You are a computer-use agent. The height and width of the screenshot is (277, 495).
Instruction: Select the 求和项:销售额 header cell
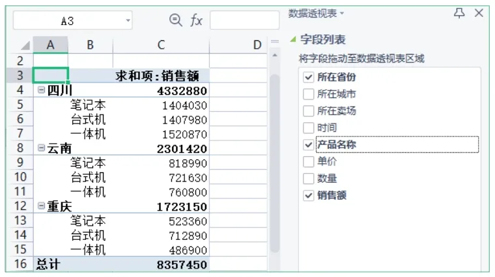pos(161,75)
